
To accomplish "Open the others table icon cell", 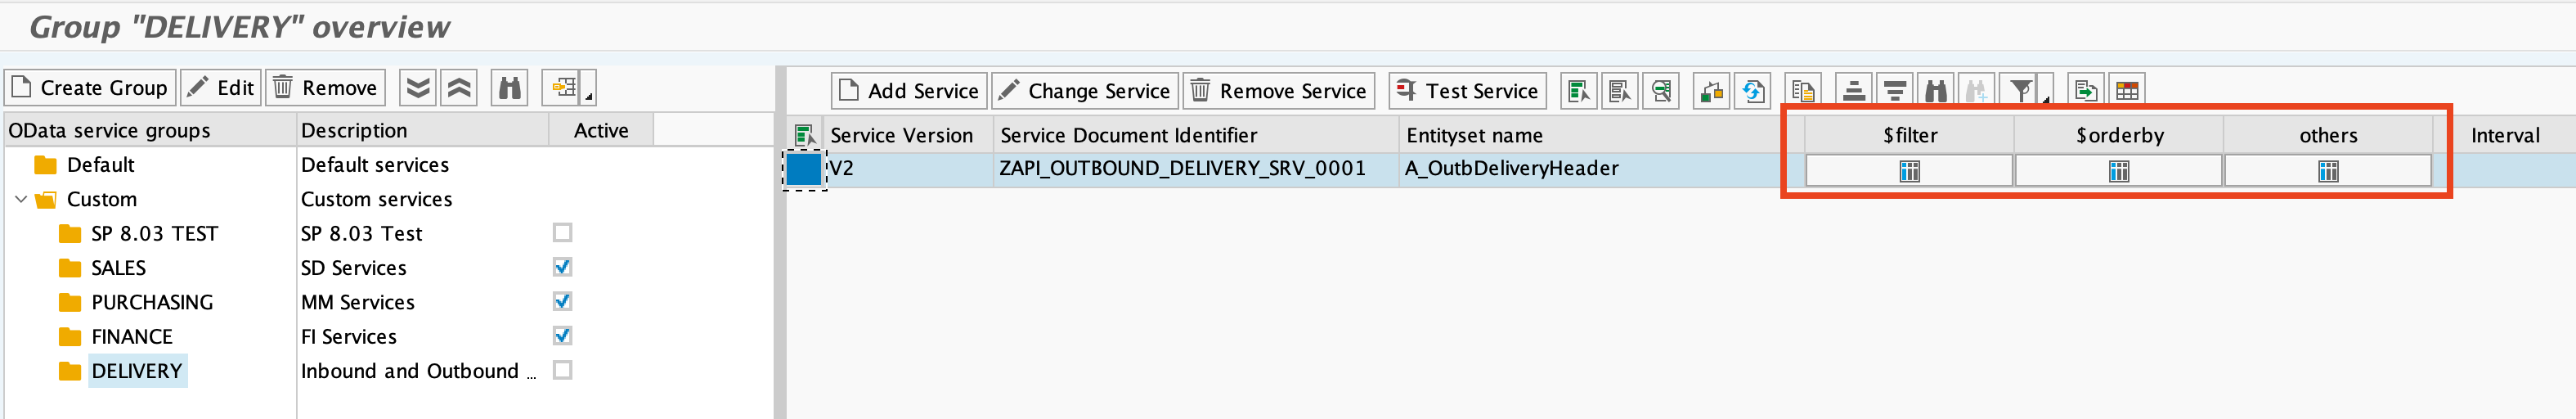I will 2327,171.
